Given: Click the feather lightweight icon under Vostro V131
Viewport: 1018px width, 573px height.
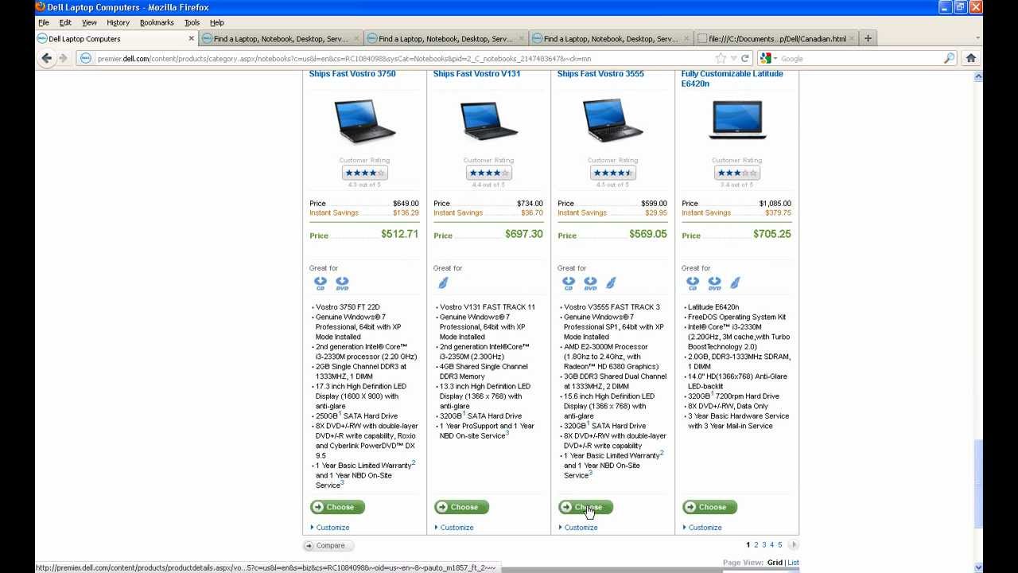Looking at the screenshot, I should tap(443, 283).
